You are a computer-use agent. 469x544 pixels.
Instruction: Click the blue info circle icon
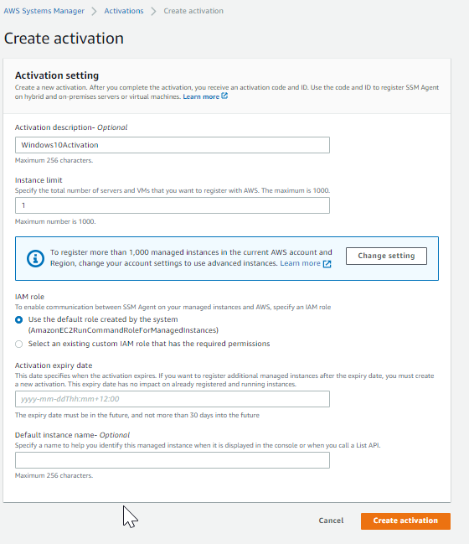[35, 258]
